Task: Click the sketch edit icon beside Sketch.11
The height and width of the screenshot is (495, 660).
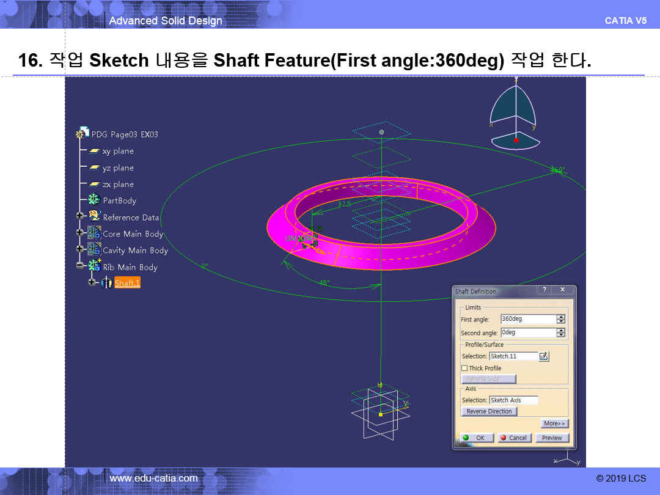Action: pyautogui.click(x=544, y=356)
